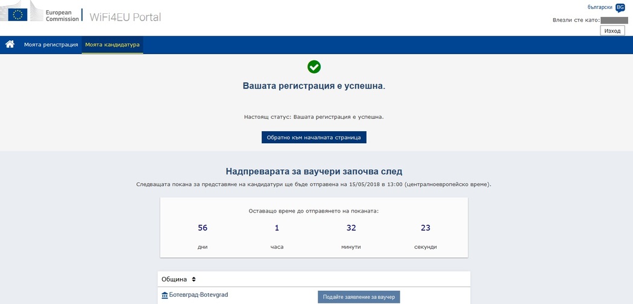The height and width of the screenshot is (304, 633).
Task: Select the Ботевград-Botevgrad municipality entry
Action: pos(198,295)
